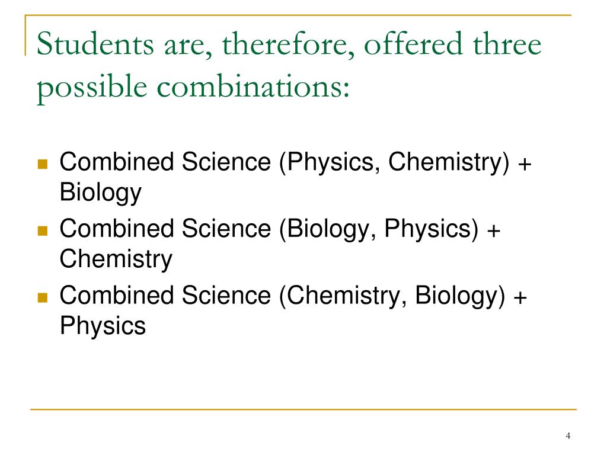Click the plus sign after '(Biology, Physics)'
The height and width of the screenshot is (455, 607).
(x=494, y=231)
